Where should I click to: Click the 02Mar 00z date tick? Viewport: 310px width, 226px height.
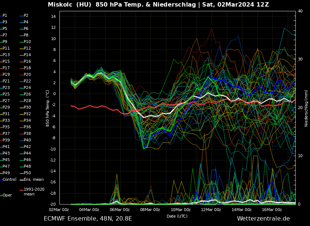(x=59, y=210)
